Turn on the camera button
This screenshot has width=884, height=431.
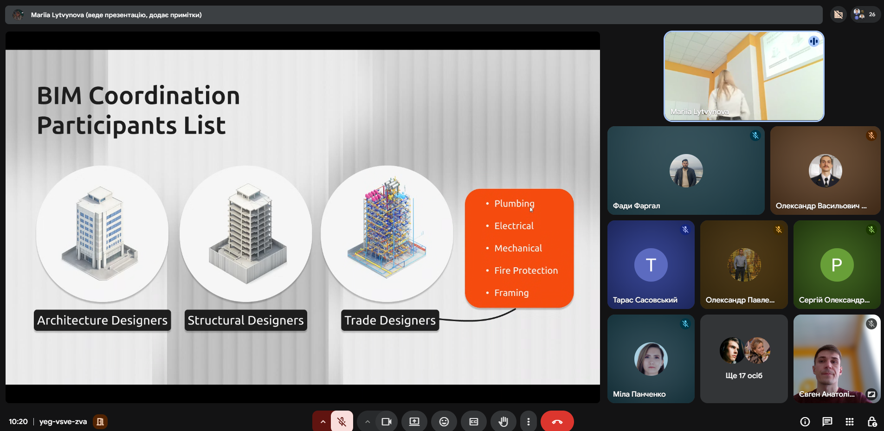pyautogui.click(x=387, y=422)
